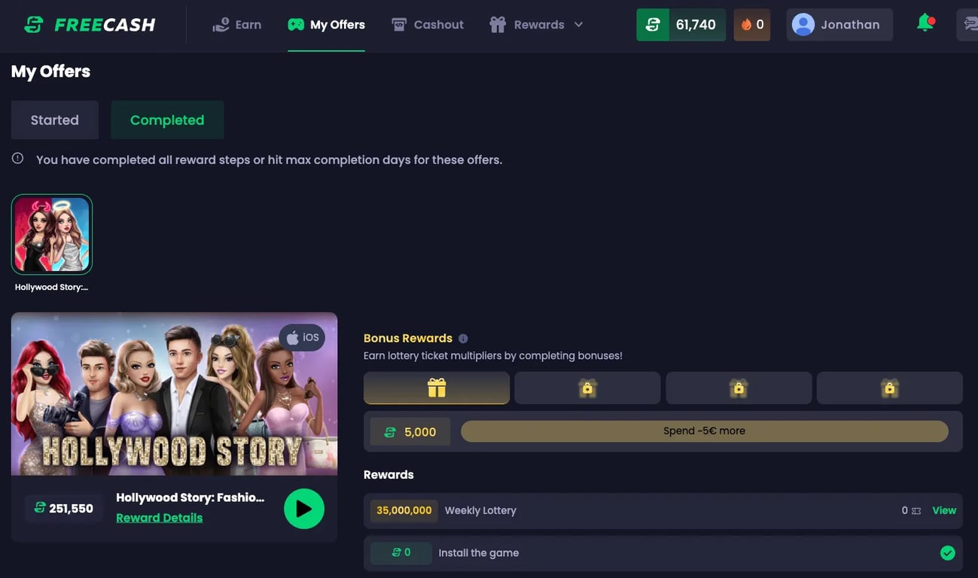
Task: Click the Hollywood Story banner image
Action: 174,394
